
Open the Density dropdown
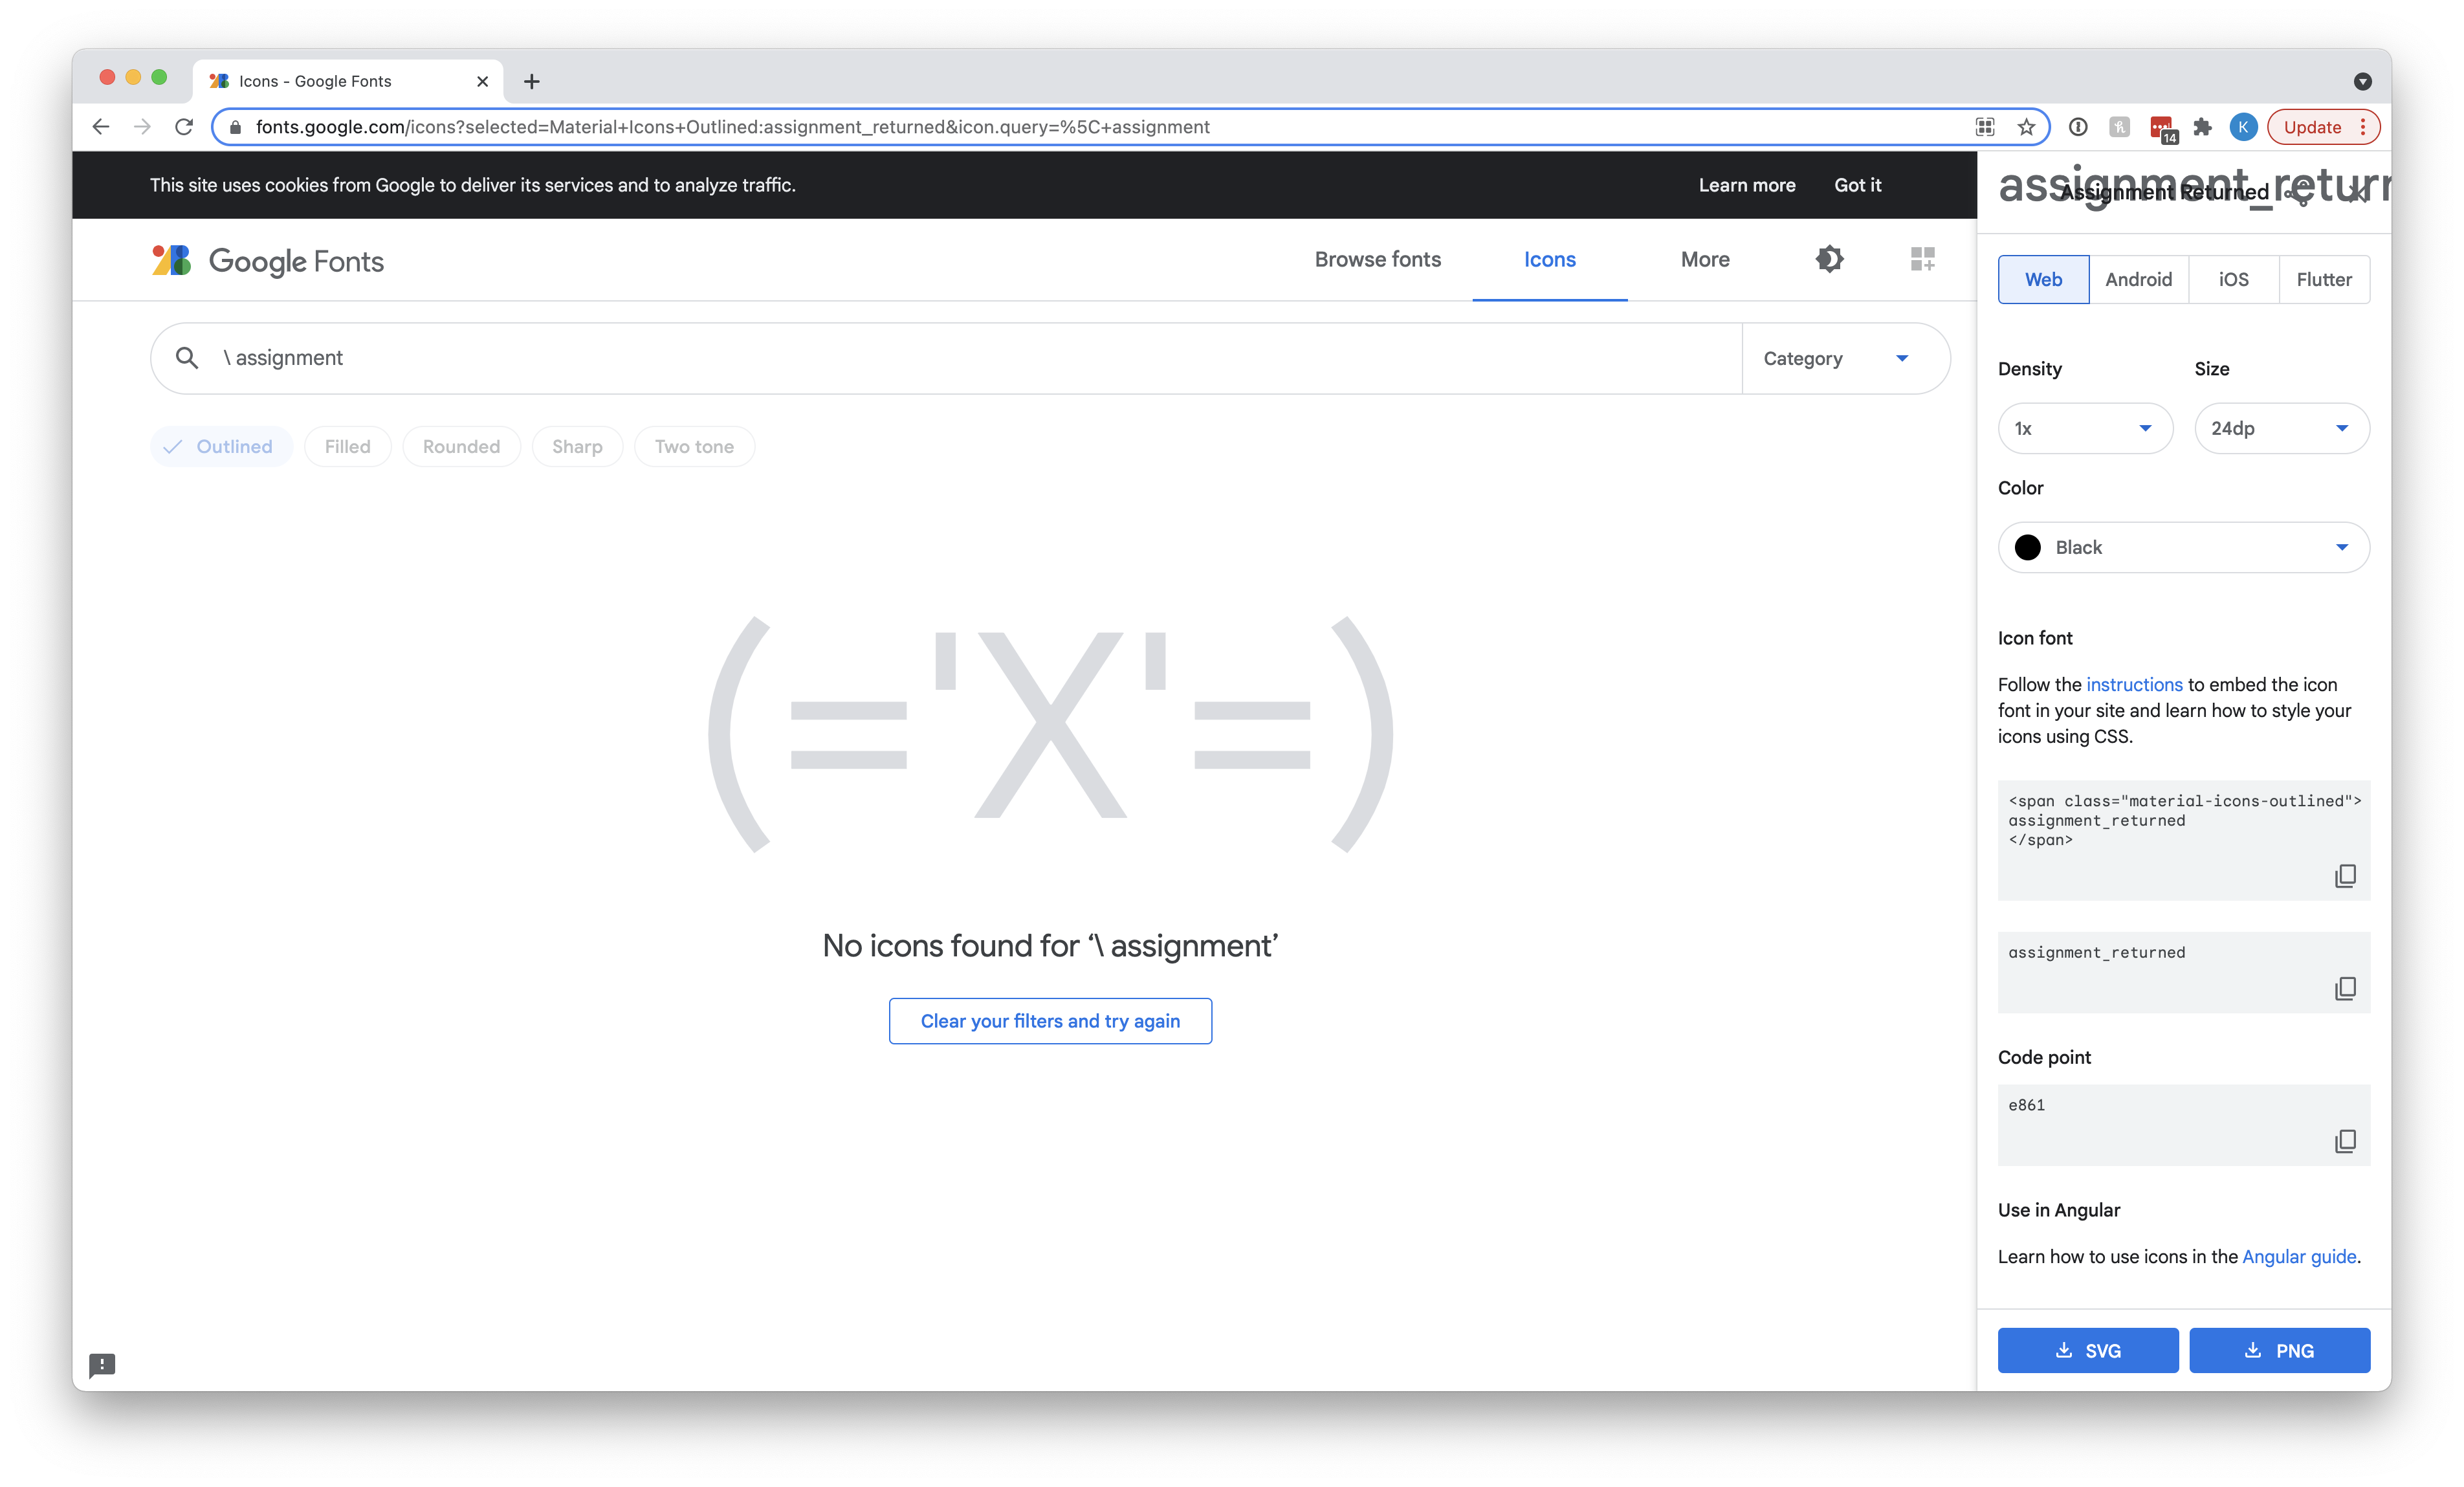(2085, 428)
